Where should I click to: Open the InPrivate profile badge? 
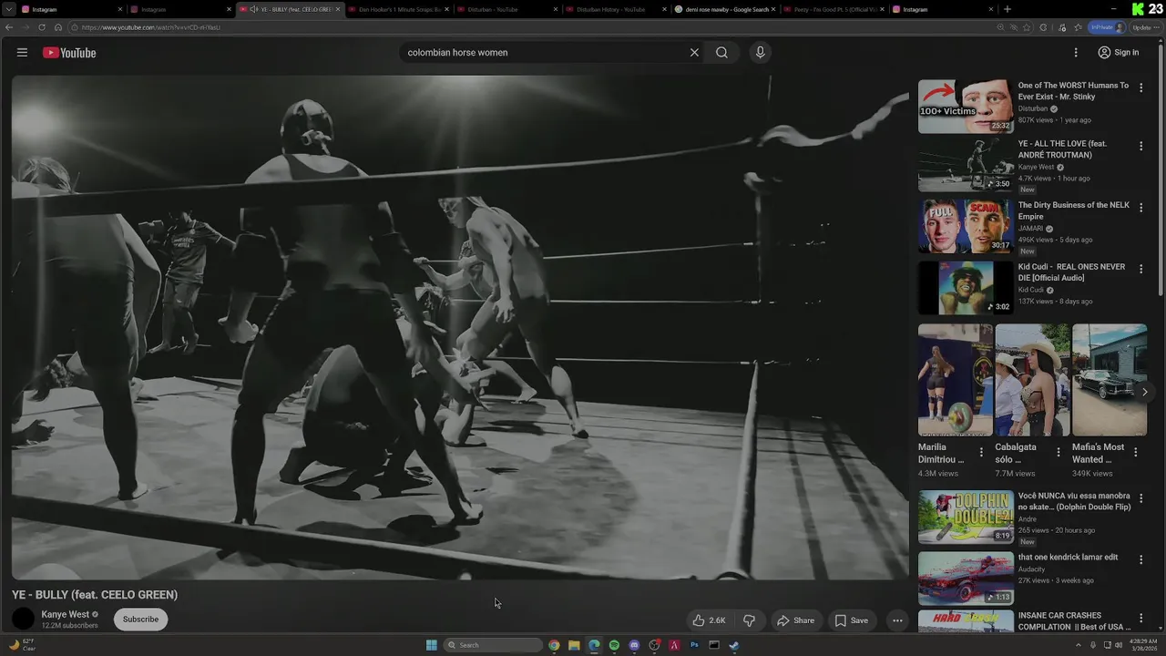[1107, 27]
